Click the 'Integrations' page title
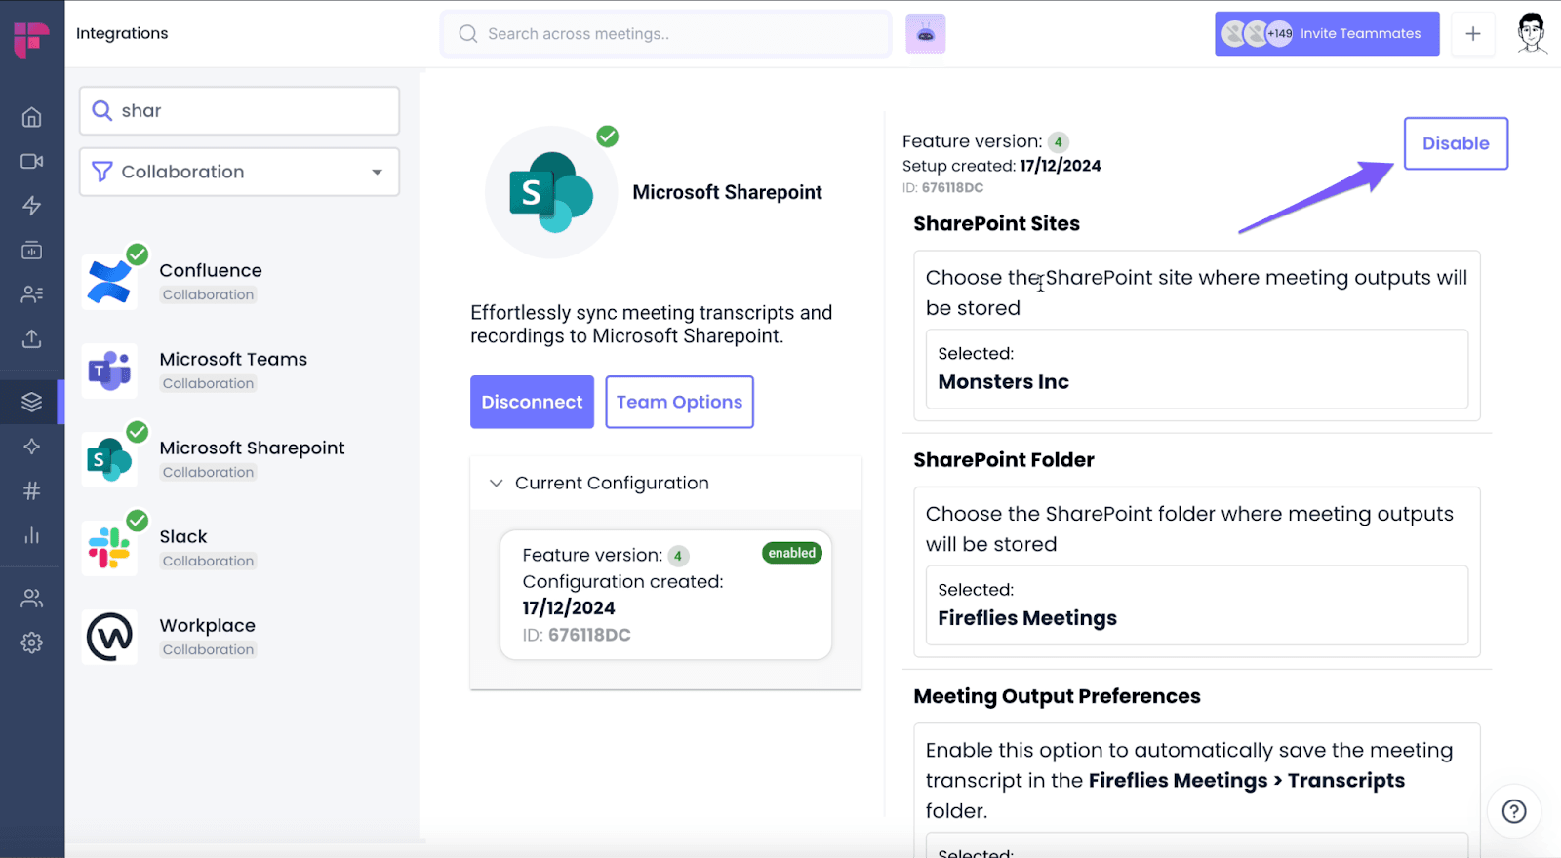Image resolution: width=1561 pixels, height=858 pixels. click(x=122, y=33)
